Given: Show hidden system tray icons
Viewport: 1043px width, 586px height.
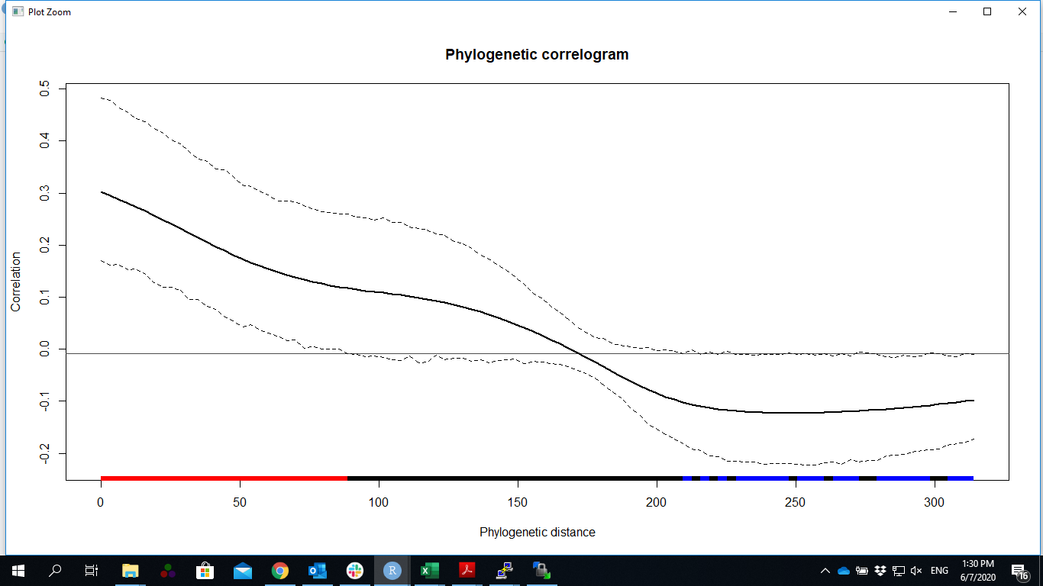Looking at the screenshot, I should point(825,571).
